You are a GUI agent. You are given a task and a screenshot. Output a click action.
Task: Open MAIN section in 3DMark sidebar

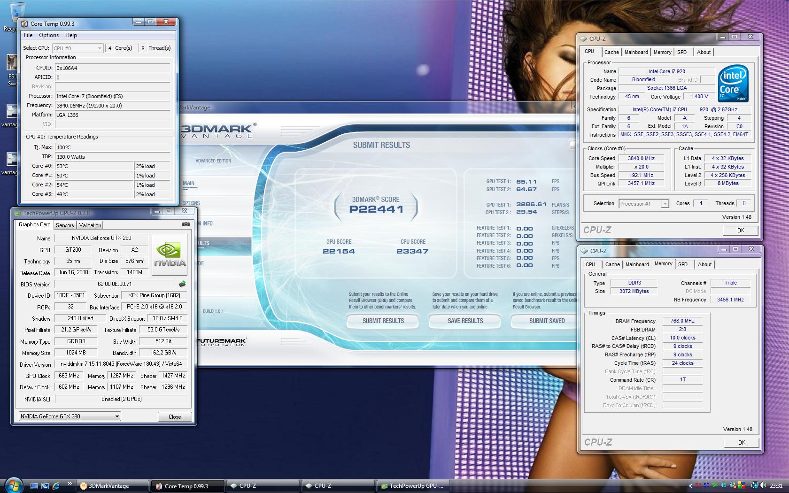(189, 183)
